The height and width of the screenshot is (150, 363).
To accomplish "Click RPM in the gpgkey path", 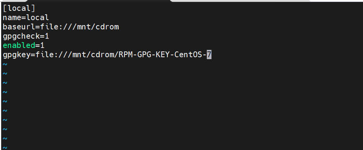I will click(126, 55).
